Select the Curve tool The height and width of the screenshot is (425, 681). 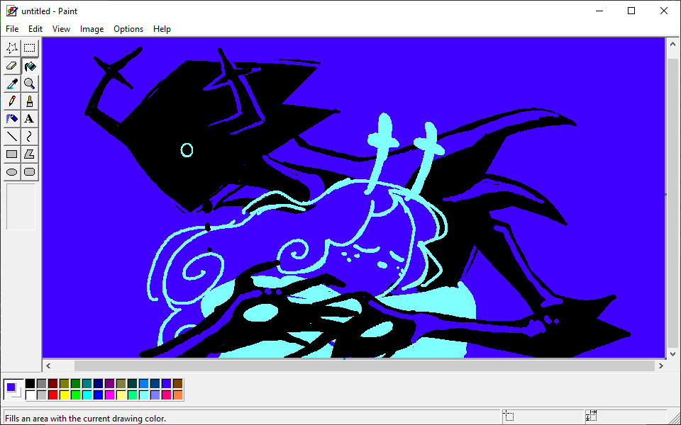30,136
